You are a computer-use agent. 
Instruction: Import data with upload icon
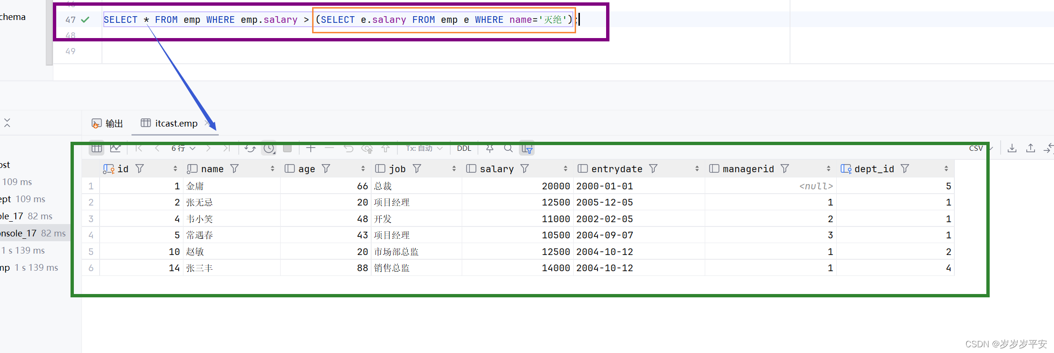click(1031, 148)
